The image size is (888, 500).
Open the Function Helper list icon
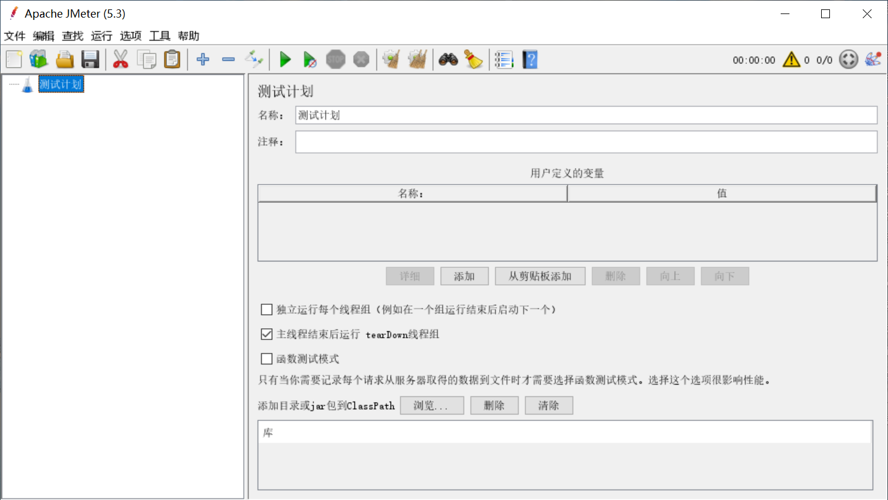point(504,59)
